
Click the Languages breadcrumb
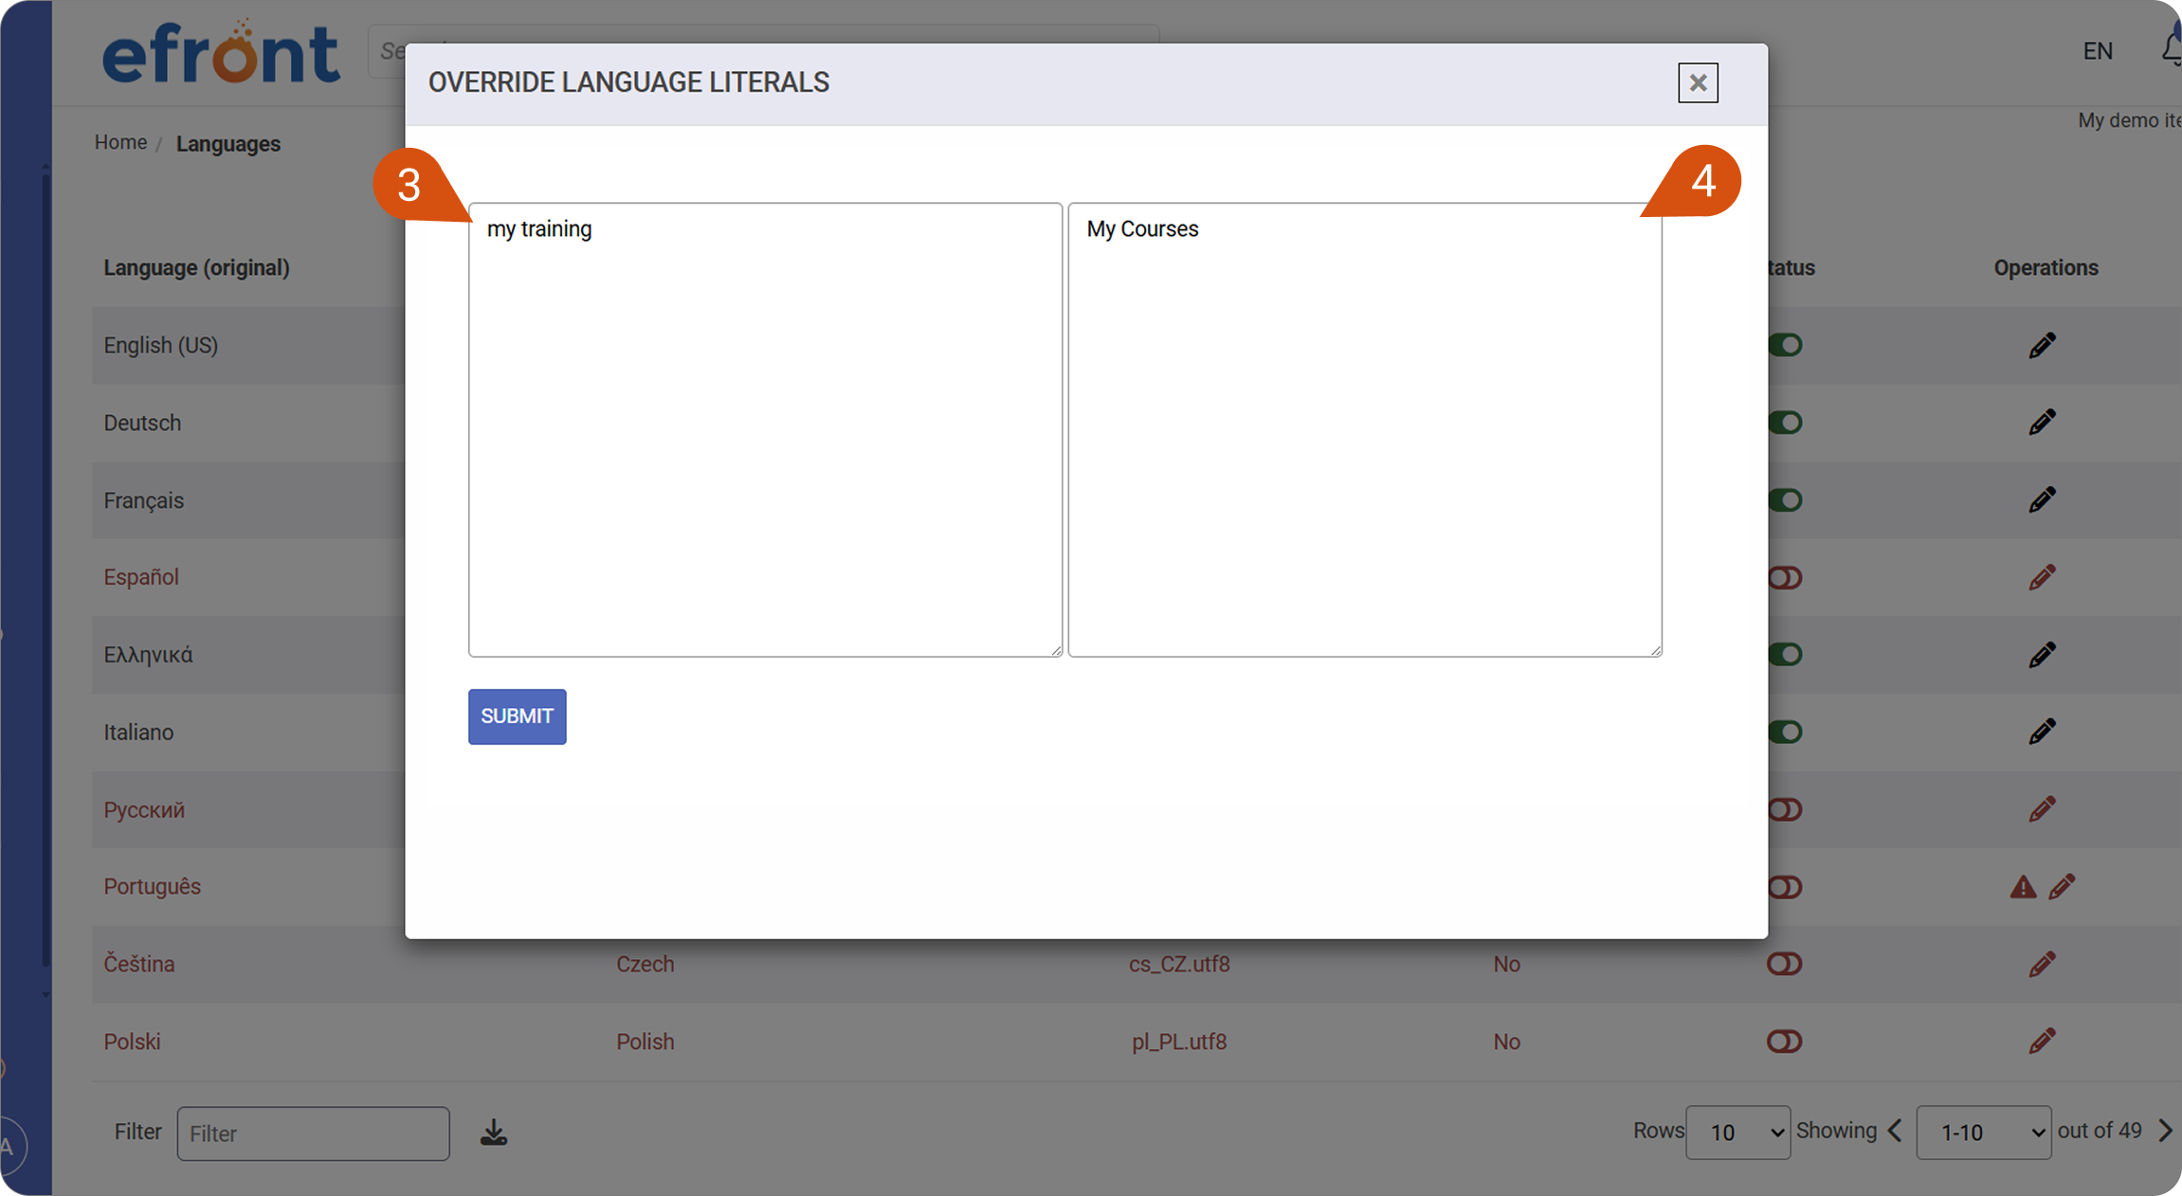(x=228, y=144)
